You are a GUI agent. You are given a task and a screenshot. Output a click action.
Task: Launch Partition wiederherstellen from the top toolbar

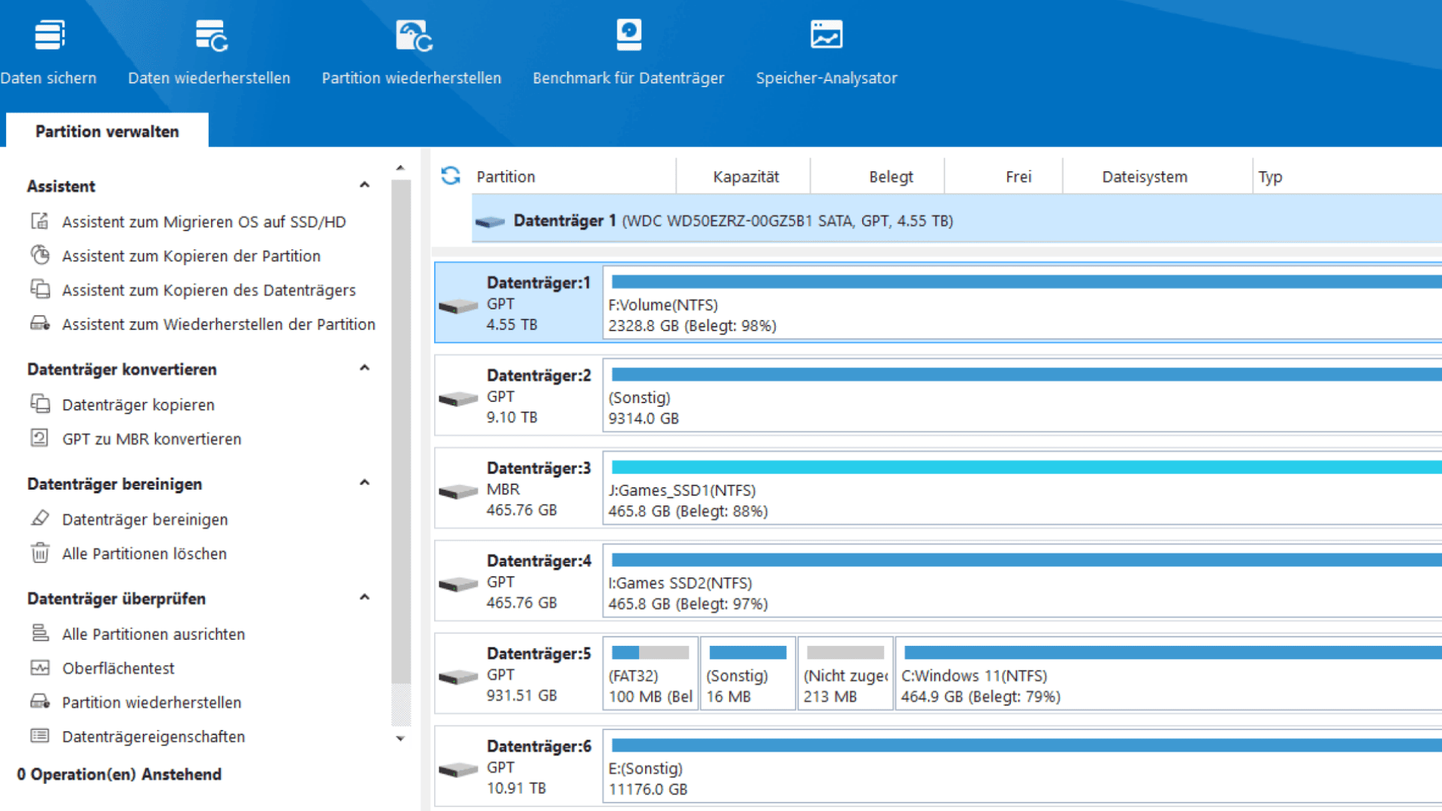pos(413,35)
